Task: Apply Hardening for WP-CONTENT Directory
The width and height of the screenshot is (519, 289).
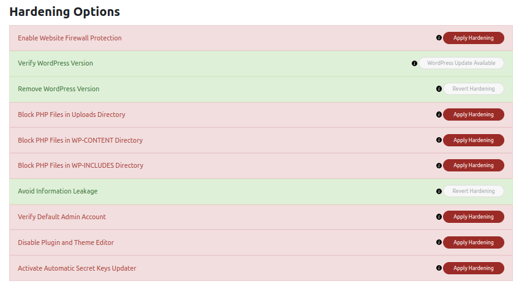Action: 474,140
